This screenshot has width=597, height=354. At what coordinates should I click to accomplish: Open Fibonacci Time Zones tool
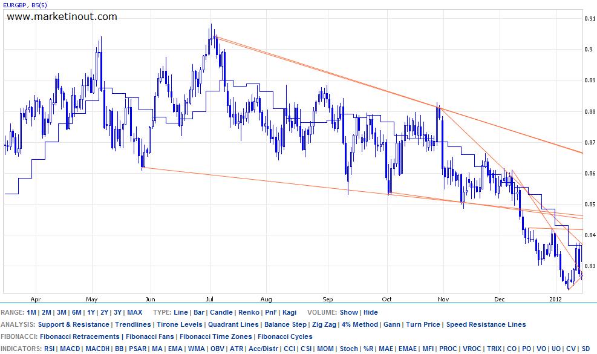point(215,336)
